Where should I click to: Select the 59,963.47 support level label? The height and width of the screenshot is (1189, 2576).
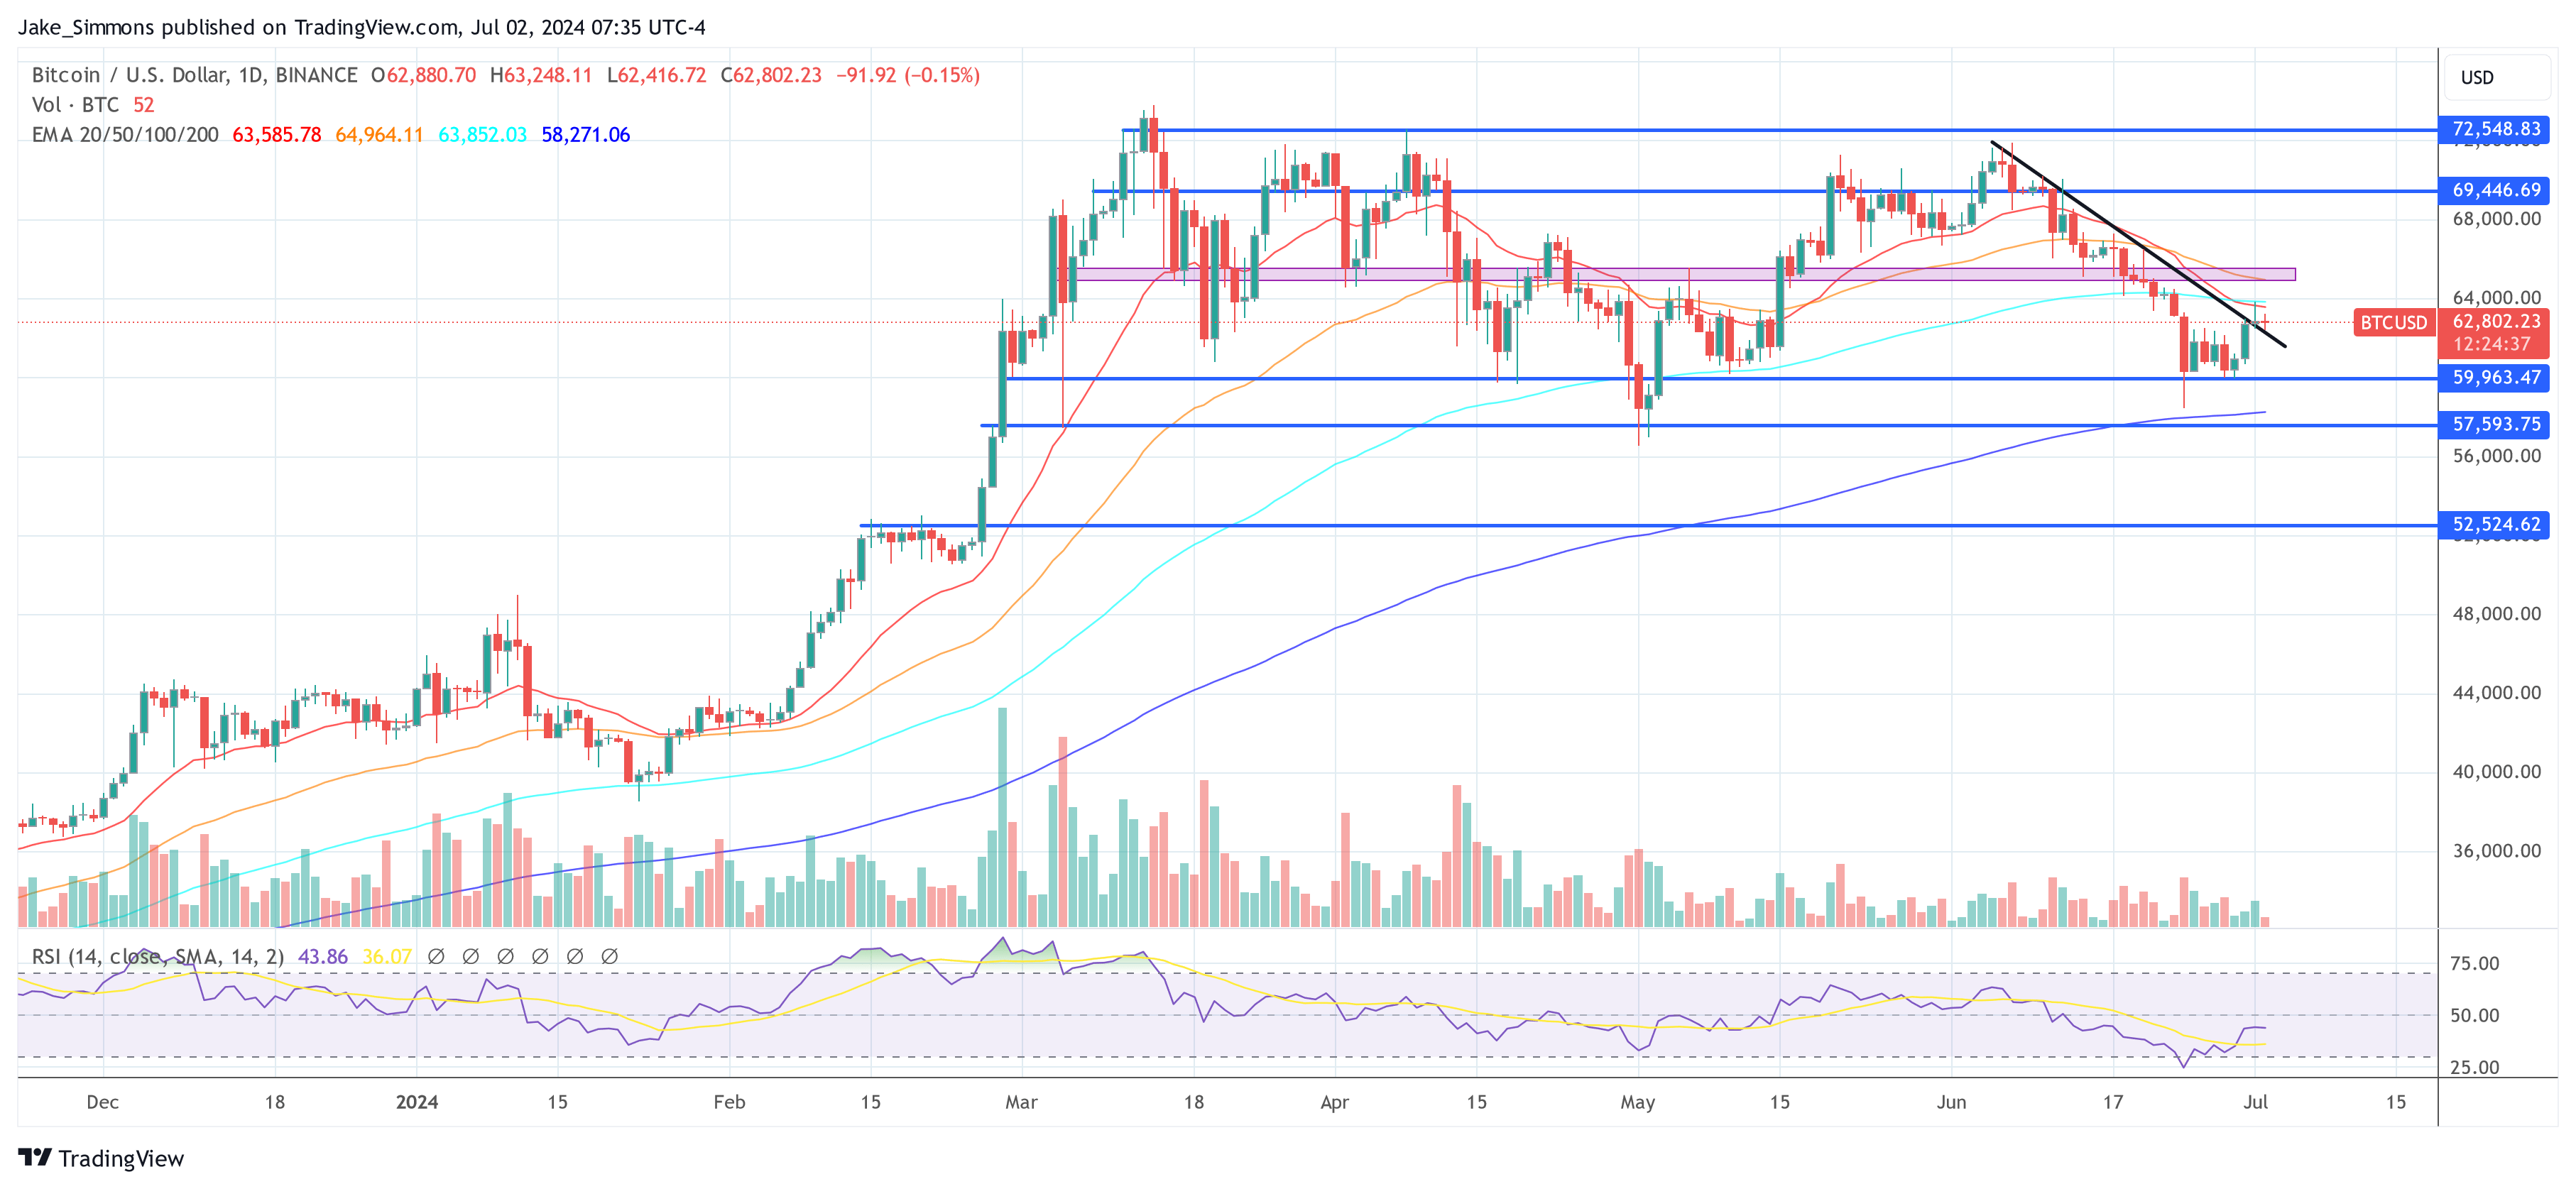pos(2495,378)
